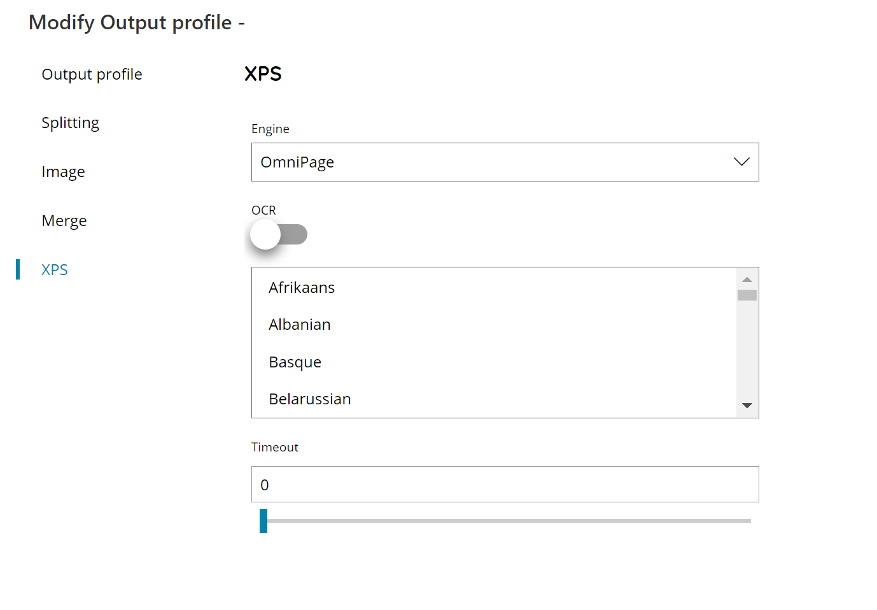The width and height of the screenshot is (877, 610).
Task: Switch to the Splitting section
Action: click(x=70, y=122)
